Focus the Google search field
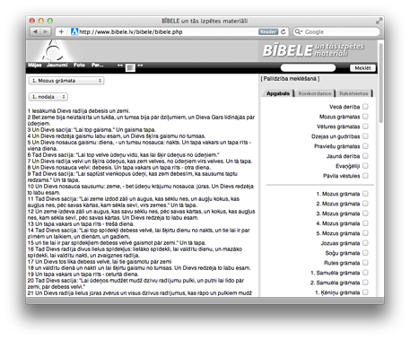The width and height of the screenshot is (410, 340). coord(336,31)
